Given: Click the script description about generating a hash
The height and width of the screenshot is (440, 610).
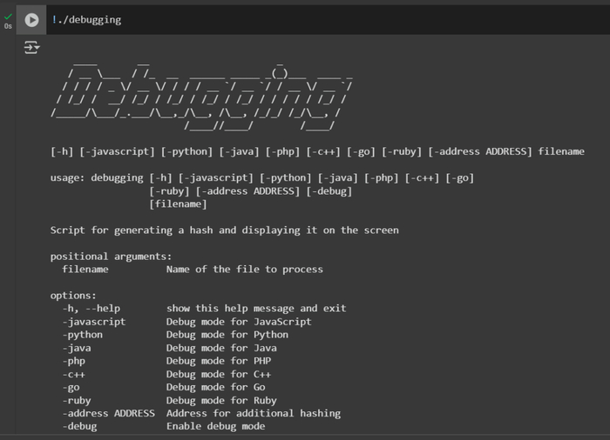Looking at the screenshot, I should (x=224, y=230).
